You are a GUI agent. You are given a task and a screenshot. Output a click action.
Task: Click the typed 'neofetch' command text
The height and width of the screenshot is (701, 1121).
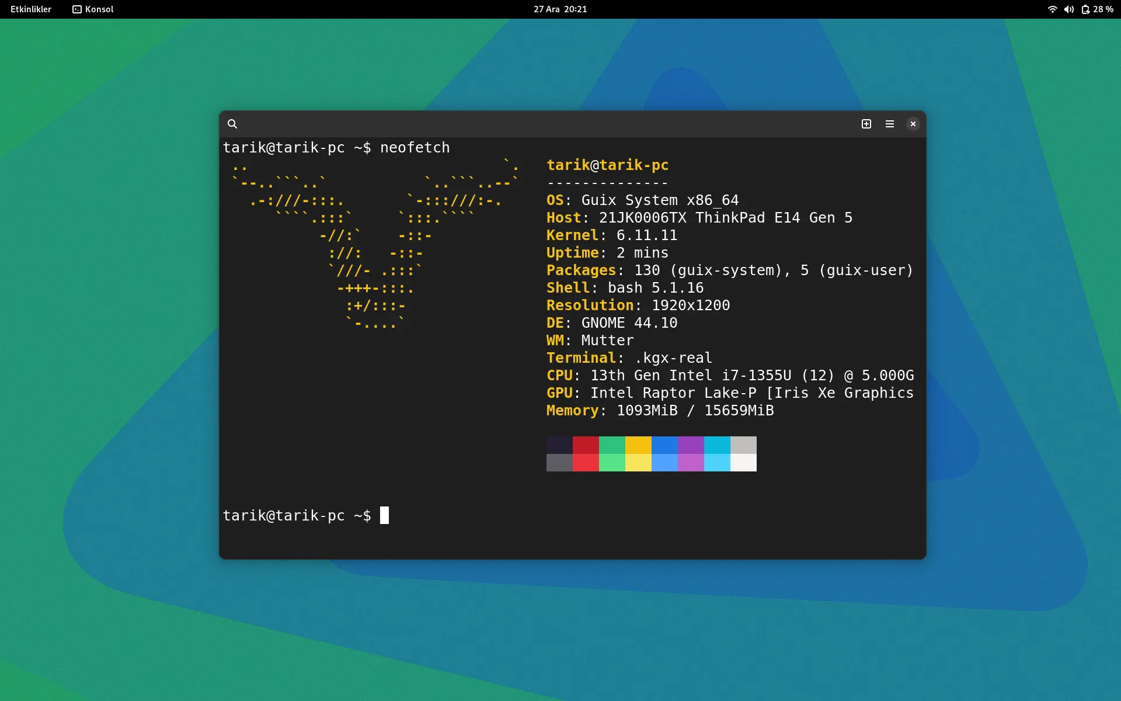[415, 148]
